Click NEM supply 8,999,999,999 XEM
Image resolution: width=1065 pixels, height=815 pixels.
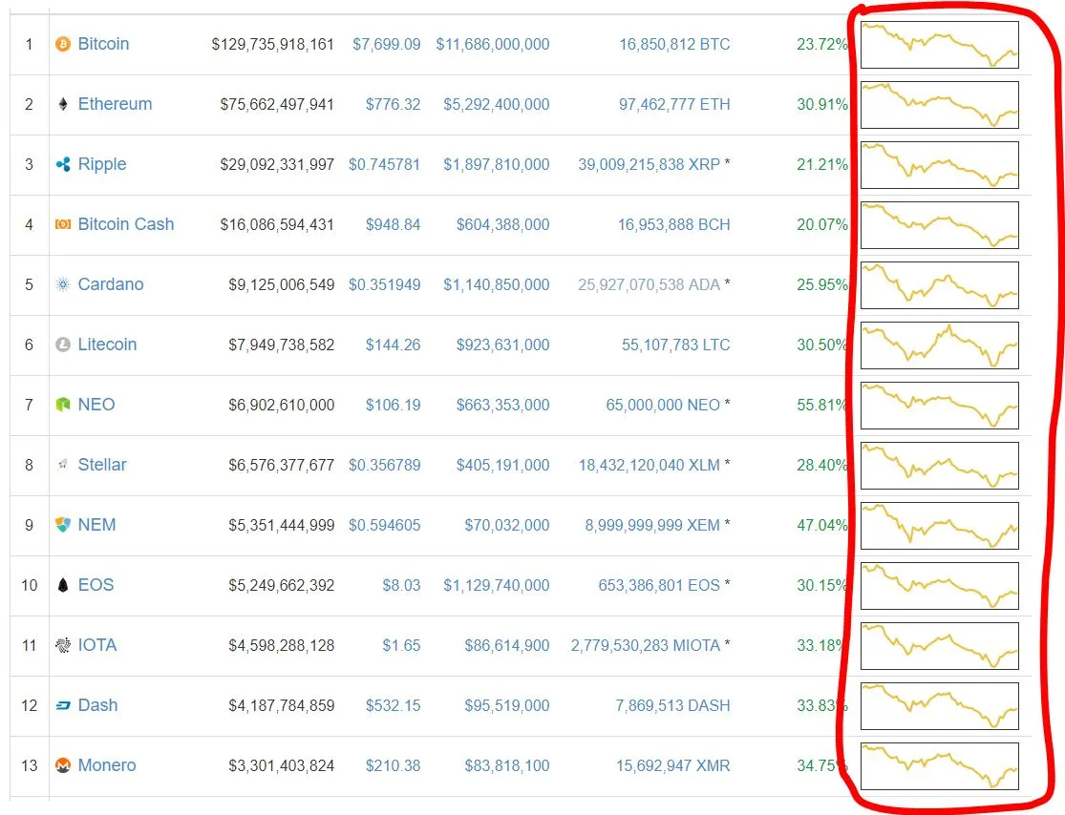pyautogui.click(x=652, y=525)
